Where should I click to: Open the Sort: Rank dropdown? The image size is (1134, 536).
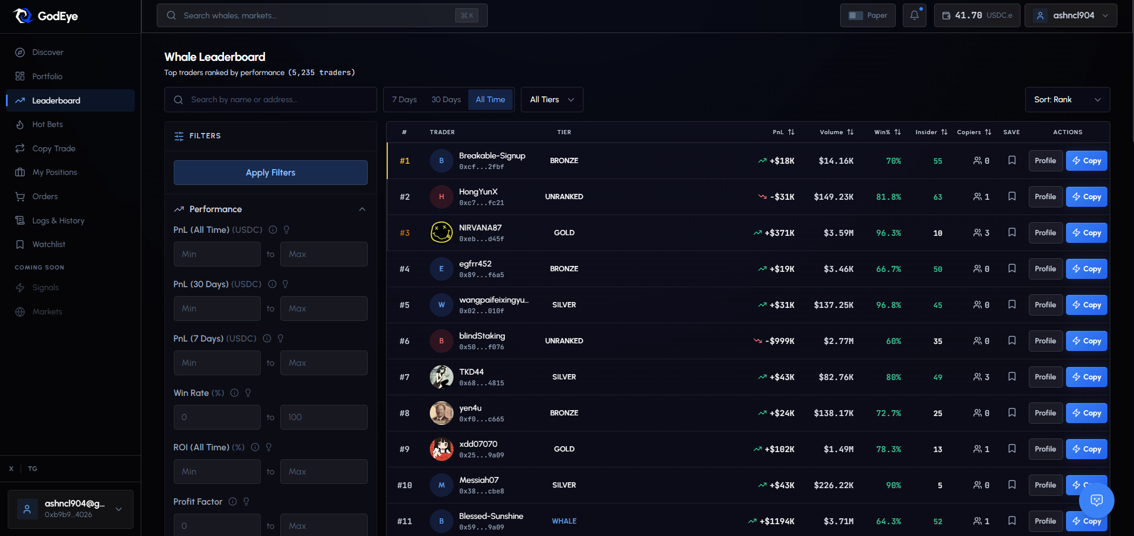(x=1067, y=99)
